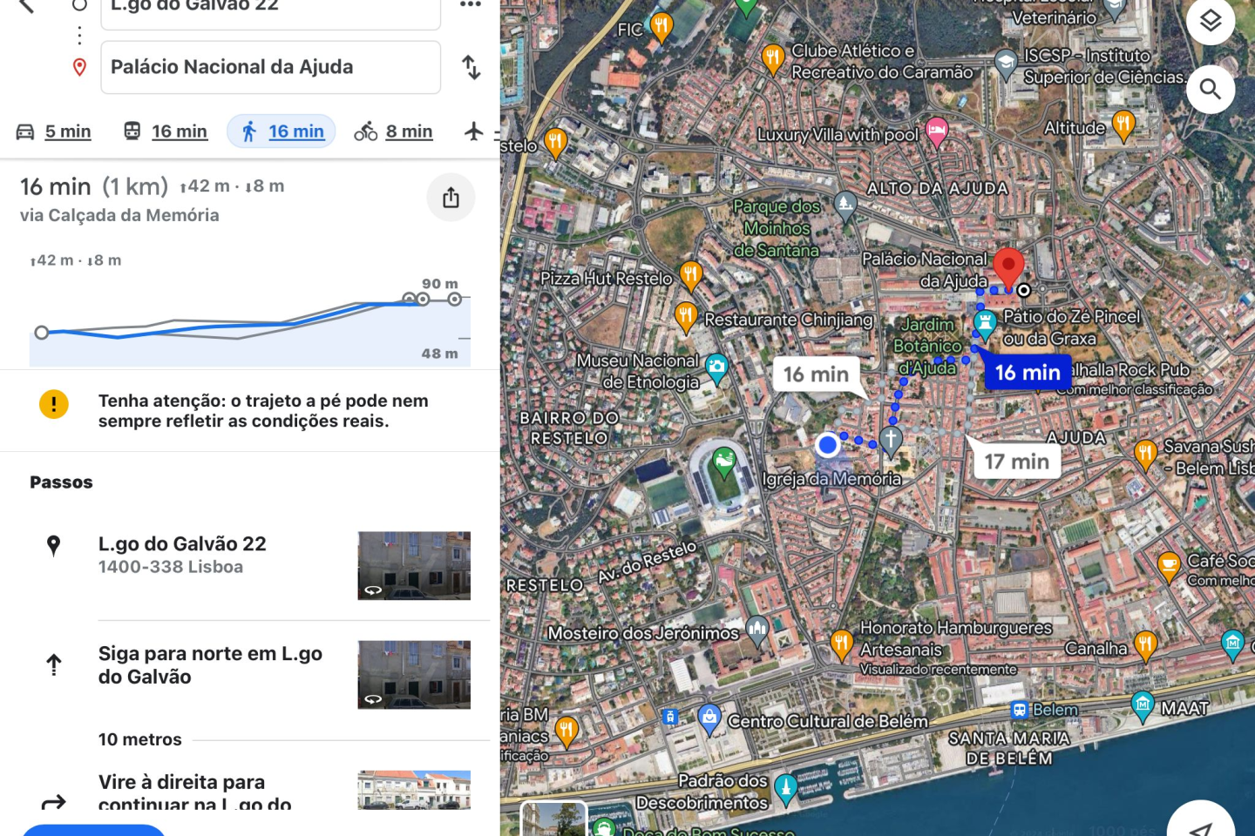Open Centro Cultural de Belém marker
Viewport: 1255px width, 836px height.
click(709, 719)
